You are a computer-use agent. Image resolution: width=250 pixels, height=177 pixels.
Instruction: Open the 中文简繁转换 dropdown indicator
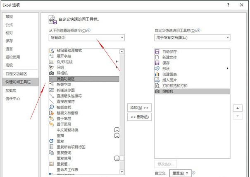coord(117,130)
